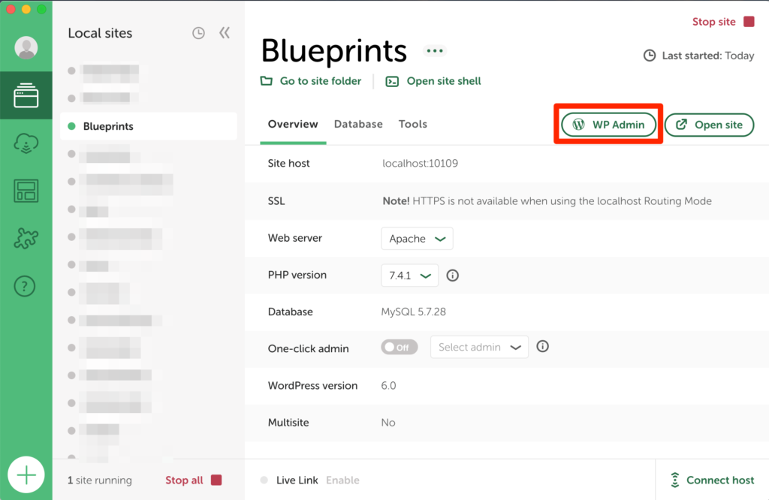
Task: Select the Blueprints site in list
Action: (x=149, y=126)
